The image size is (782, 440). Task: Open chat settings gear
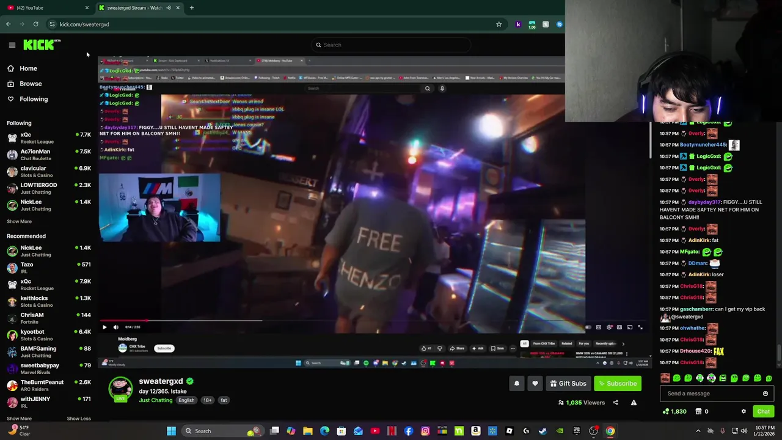pos(744,411)
